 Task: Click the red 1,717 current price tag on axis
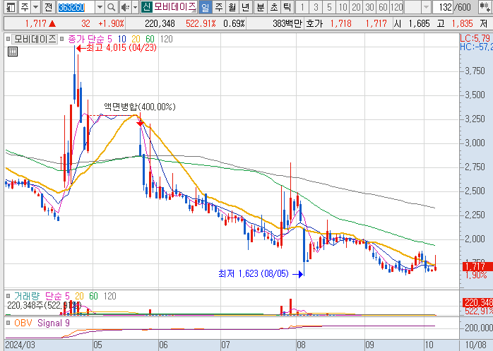tap(477, 267)
